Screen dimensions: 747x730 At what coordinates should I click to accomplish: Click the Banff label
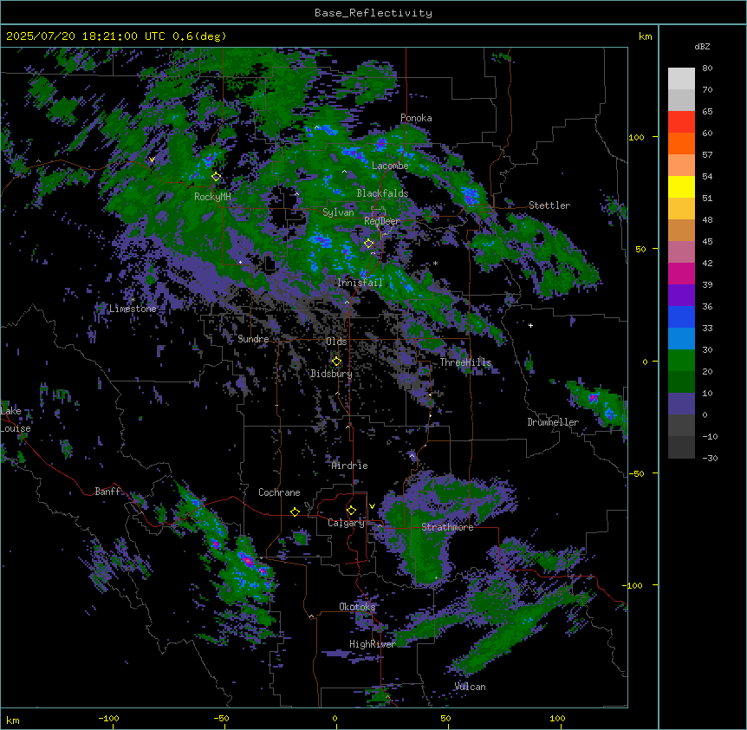point(107,492)
